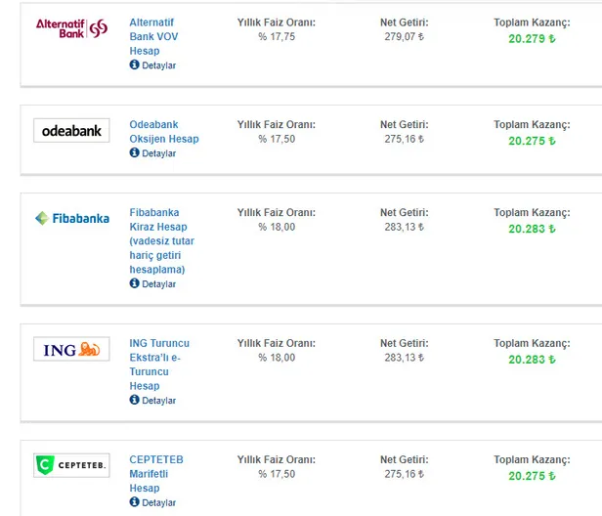Viewport: 602px width, 516px height.
Task: Click info icon under Fibabanka Kiraz Hesap
Action: [x=134, y=283]
